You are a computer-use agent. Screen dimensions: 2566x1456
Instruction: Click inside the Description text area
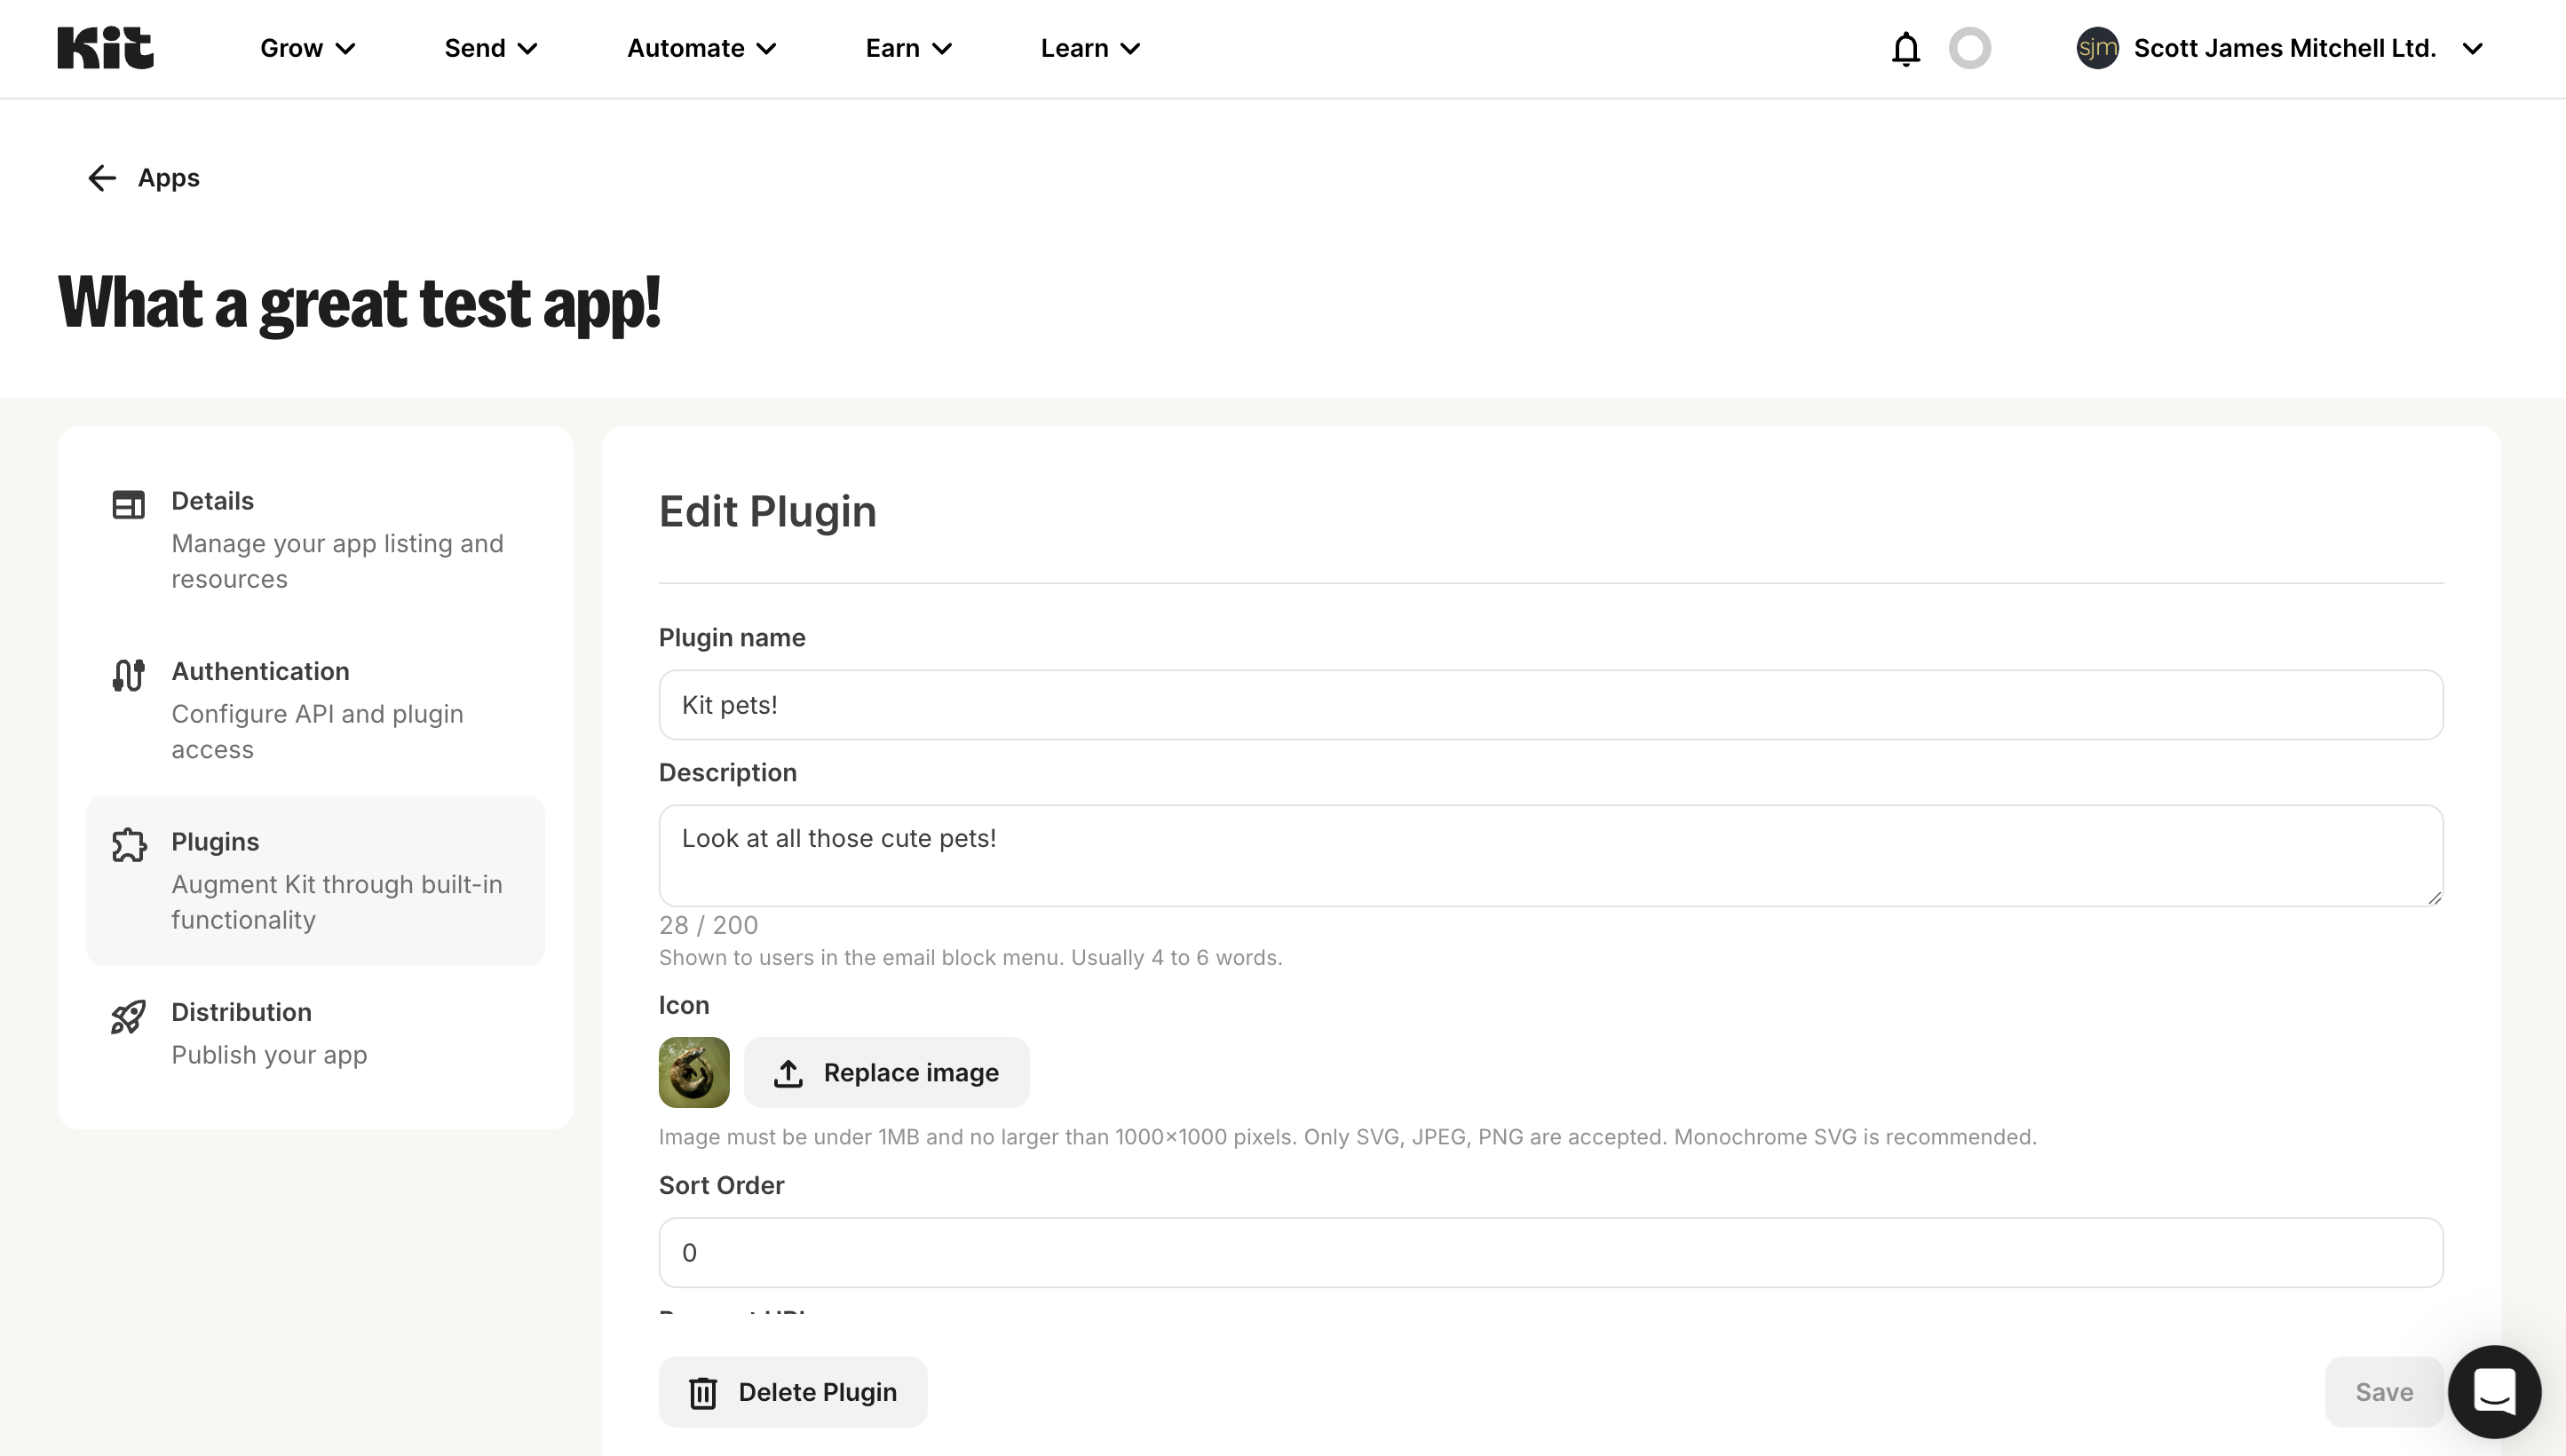(1551, 856)
